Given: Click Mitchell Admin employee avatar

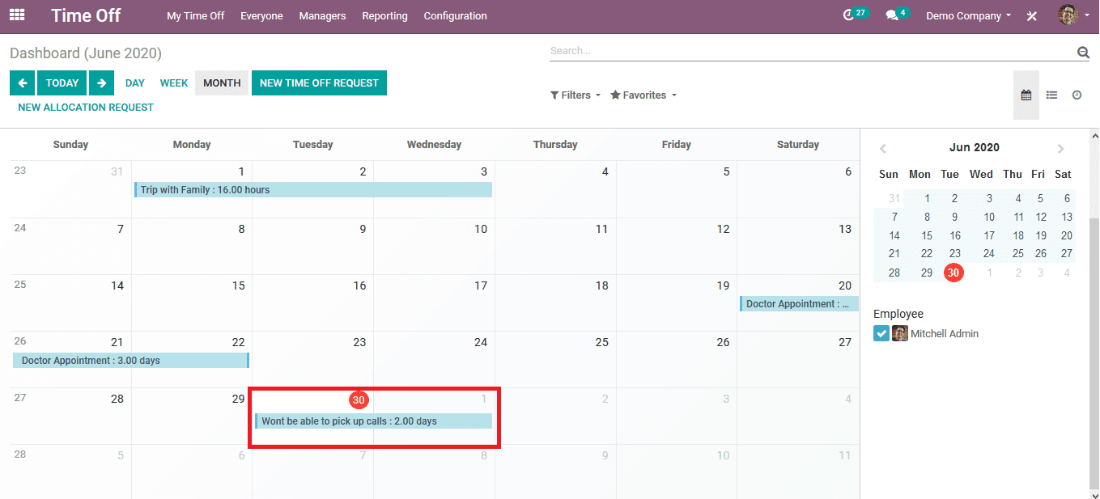Looking at the screenshot, I should (x=900, y=333).
